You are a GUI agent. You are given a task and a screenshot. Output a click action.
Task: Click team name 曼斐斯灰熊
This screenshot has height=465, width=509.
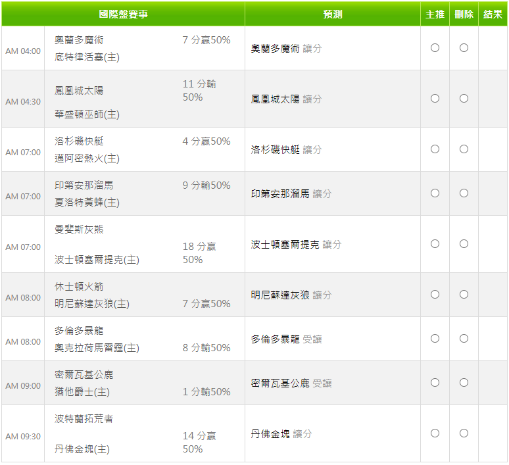pyautogui.click(x=79, y=230)
